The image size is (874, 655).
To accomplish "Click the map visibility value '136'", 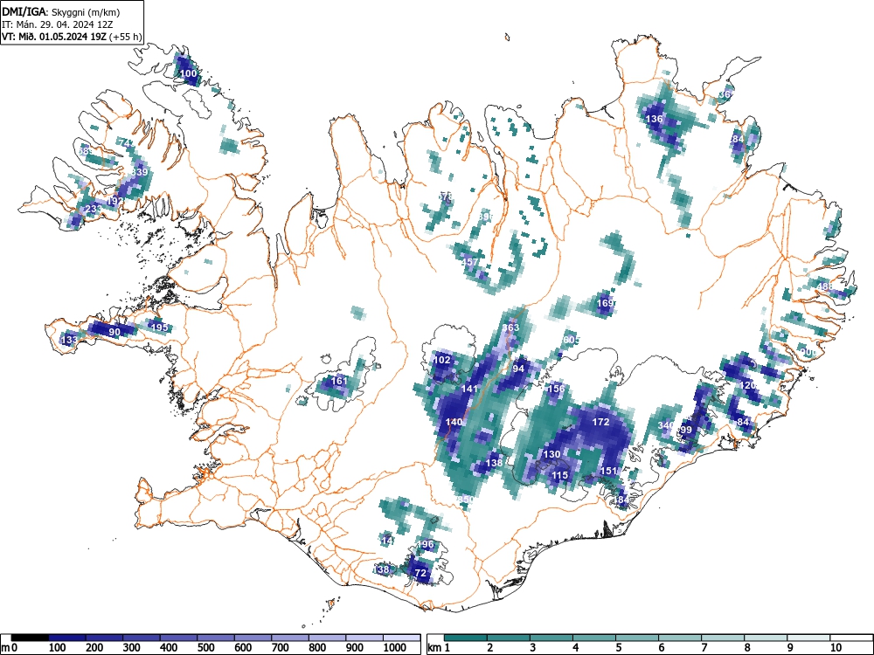I will pos(654,119).
